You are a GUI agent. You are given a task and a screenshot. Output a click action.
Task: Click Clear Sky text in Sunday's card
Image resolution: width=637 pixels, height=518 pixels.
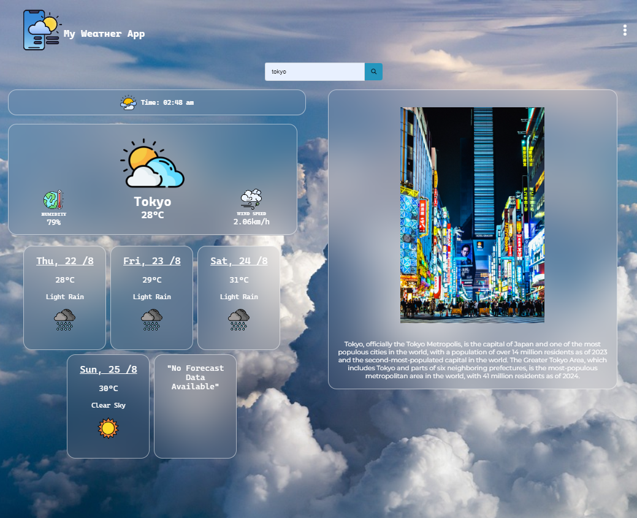click(x=109, y=405)
